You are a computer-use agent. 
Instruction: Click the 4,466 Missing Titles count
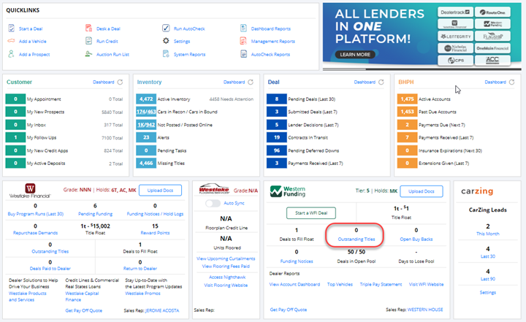[x=146, y=163]
